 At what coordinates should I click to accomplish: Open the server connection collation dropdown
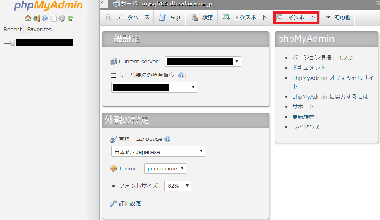(x=154, y=87)
